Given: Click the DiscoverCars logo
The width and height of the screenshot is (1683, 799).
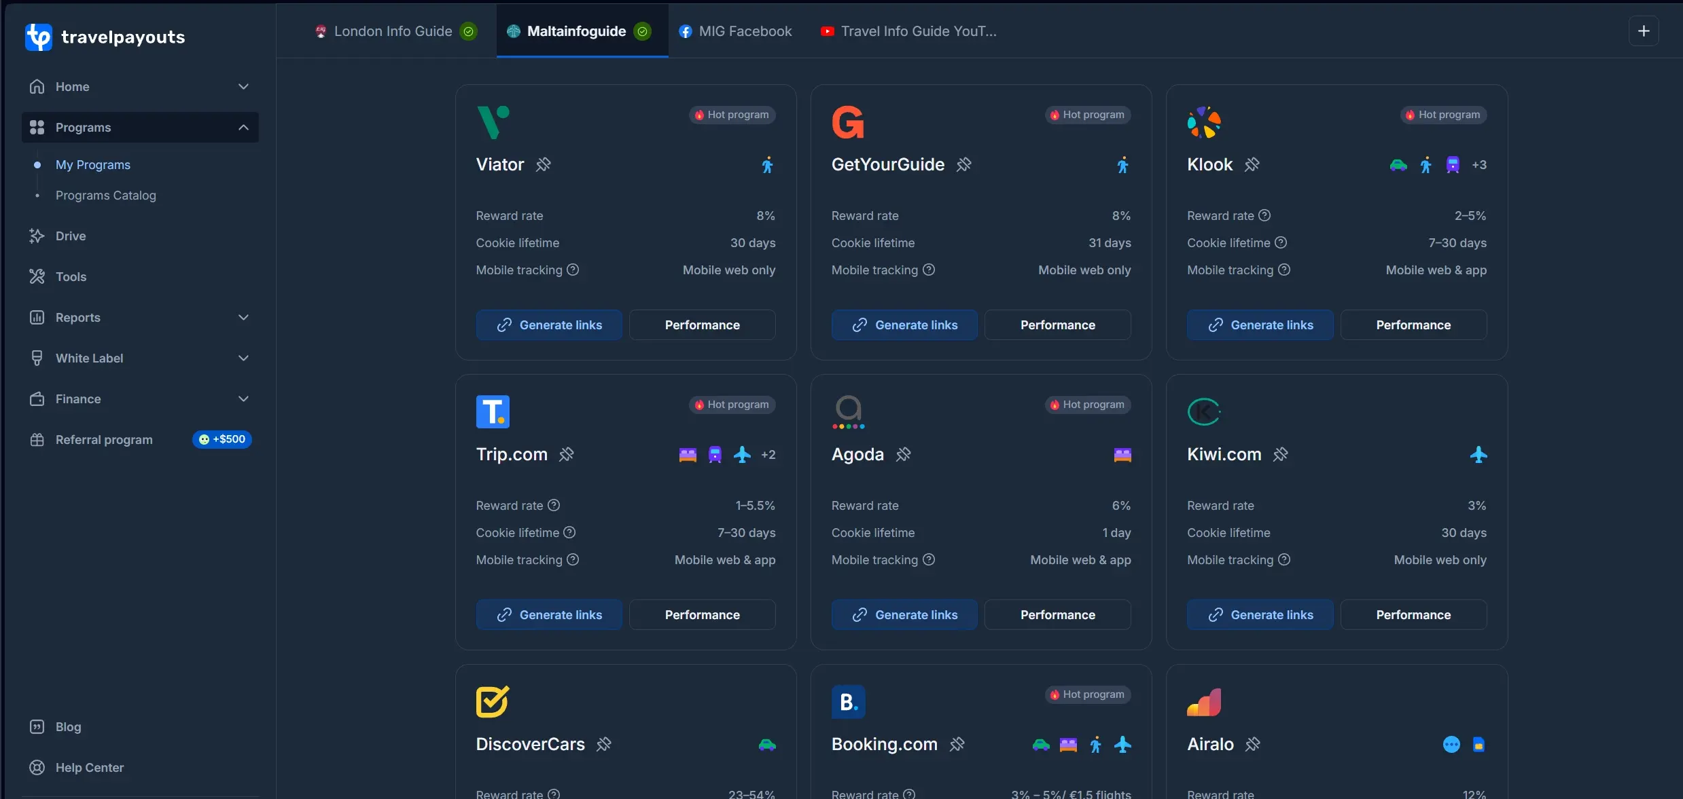Looking at the screenshot, I should (x=493, y=702).
